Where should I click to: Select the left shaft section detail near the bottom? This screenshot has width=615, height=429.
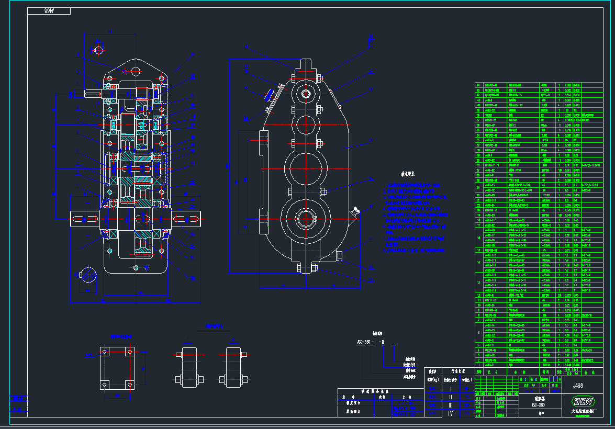(189, 366)
